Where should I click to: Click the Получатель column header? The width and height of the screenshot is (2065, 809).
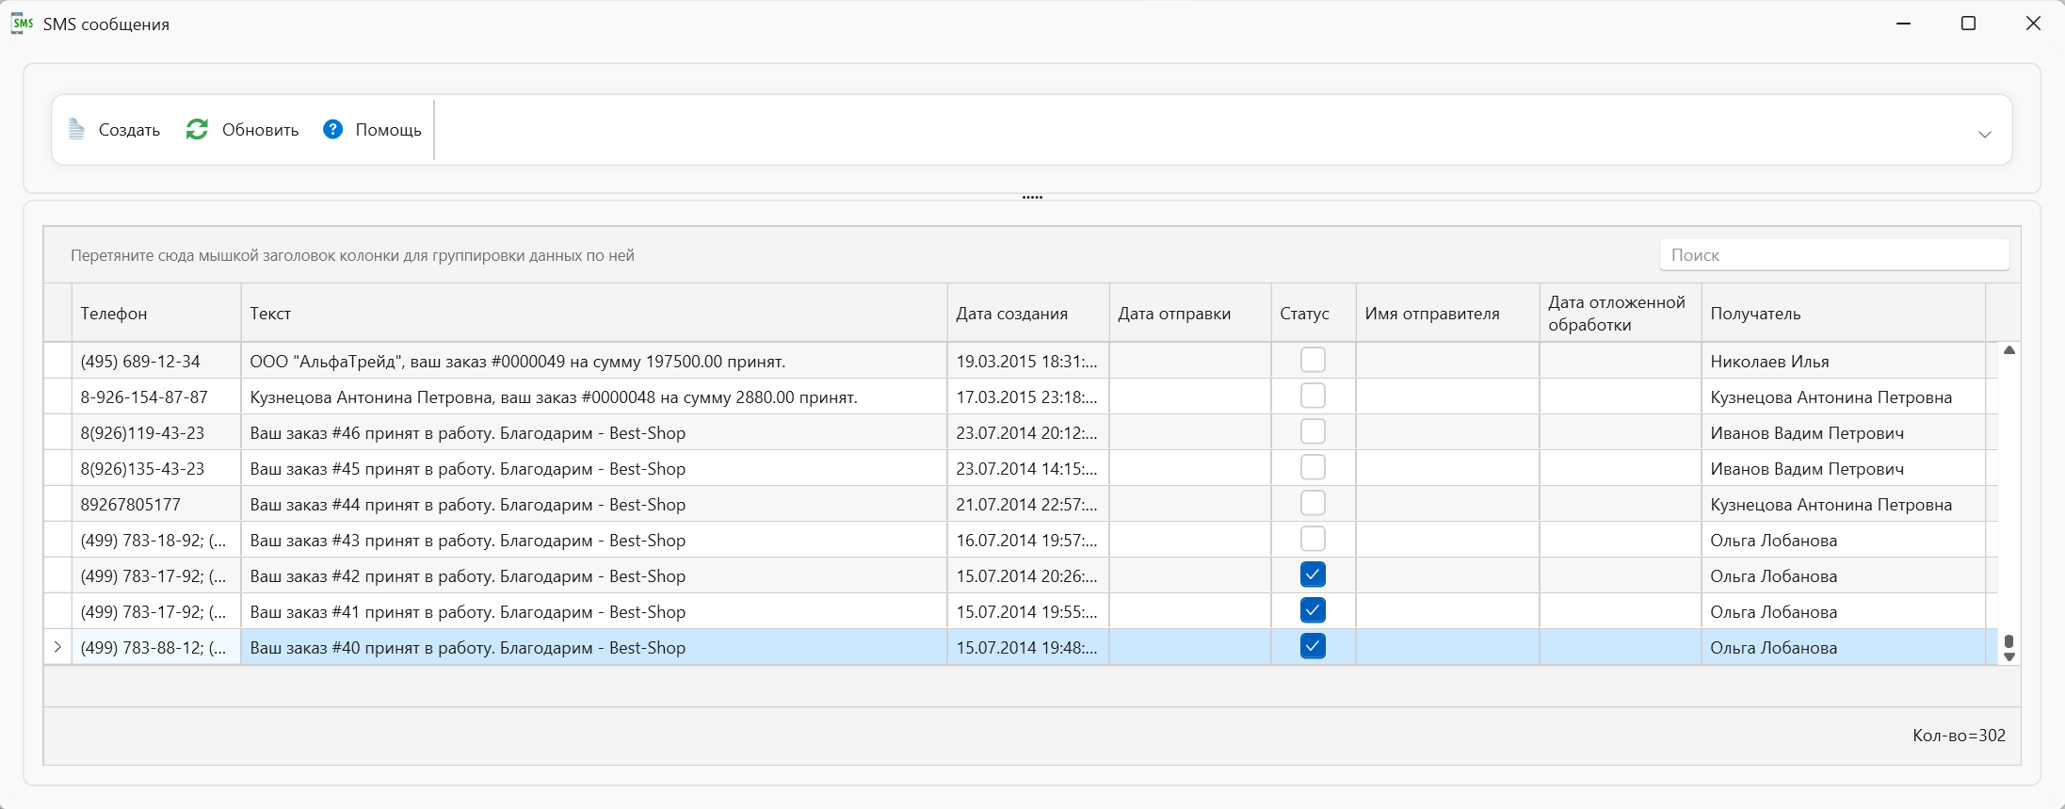tap(1844, 313)
